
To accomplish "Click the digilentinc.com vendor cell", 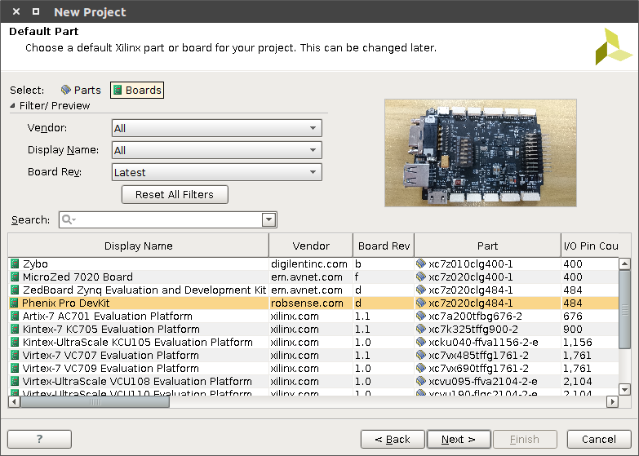I will [x=309, y=264].
